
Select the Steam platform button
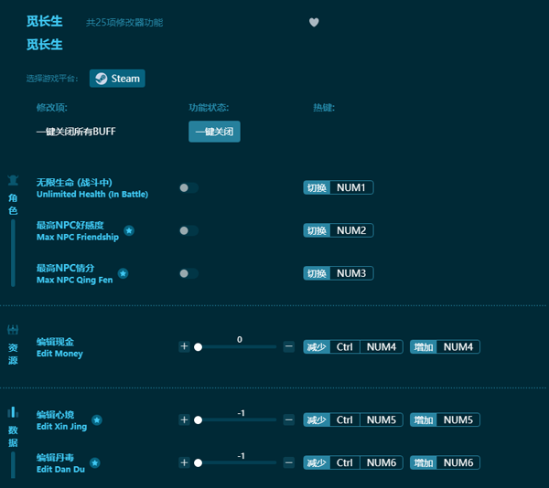click(117, 79)
